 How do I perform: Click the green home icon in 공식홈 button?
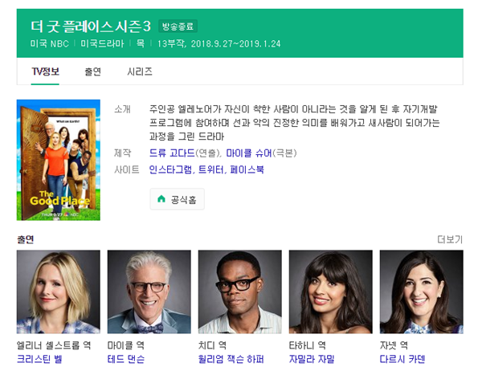[161, 199]
